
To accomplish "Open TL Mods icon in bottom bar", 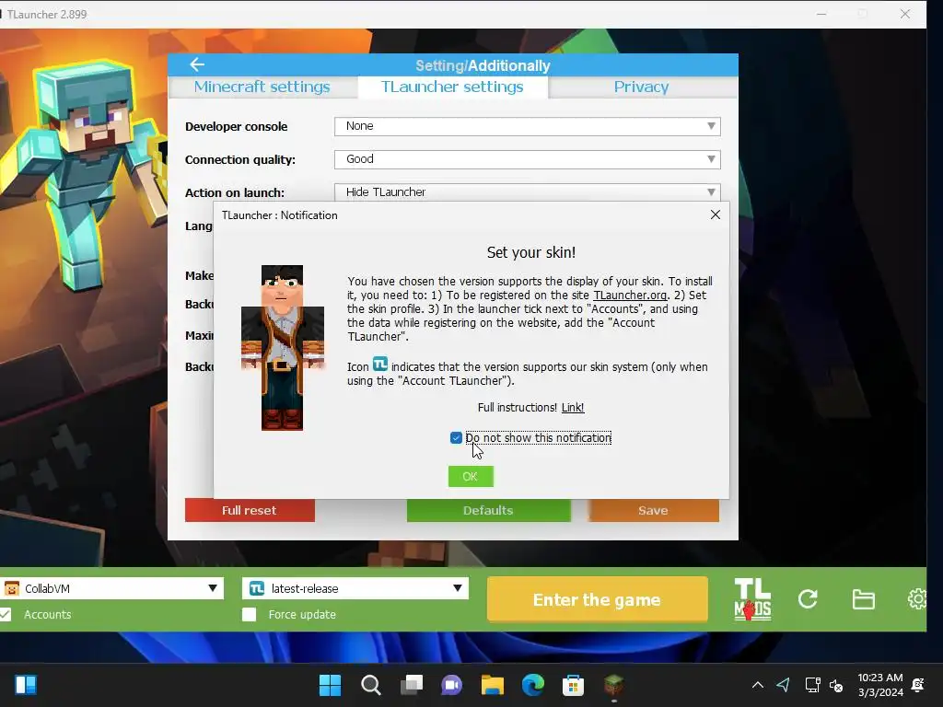I will coord(752,598).
